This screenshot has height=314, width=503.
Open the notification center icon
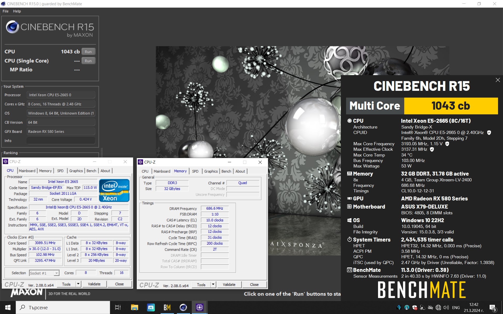tap(493, 308)
